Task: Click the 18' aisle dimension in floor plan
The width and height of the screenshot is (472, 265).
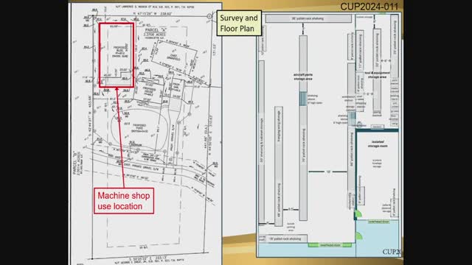Action: point(328,172)
